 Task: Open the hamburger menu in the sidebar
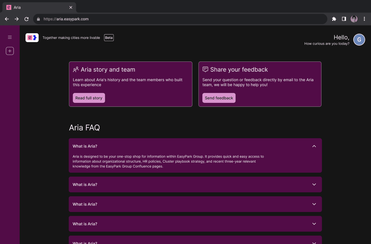(x=10, y=37)
